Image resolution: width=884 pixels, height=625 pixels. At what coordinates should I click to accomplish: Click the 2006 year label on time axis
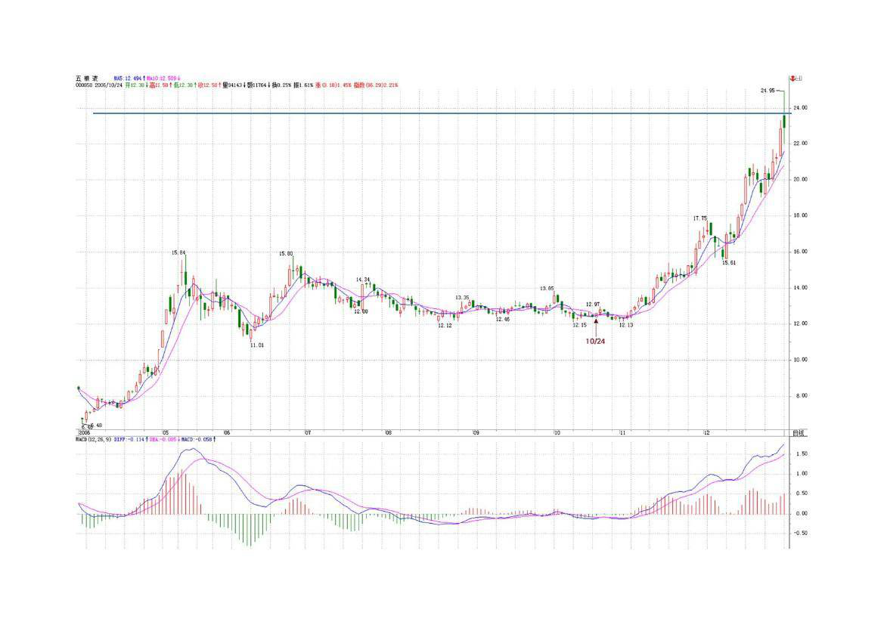click(x=85, y=433)
